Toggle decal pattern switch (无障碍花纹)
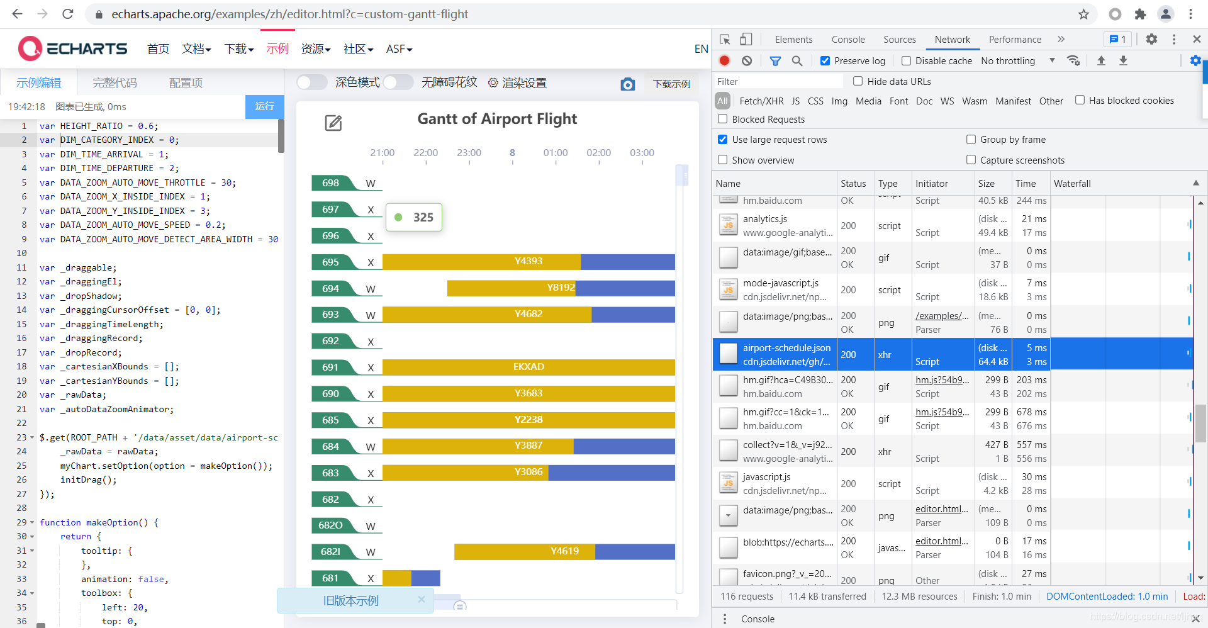1208x628 pixels. coord(398,82)
